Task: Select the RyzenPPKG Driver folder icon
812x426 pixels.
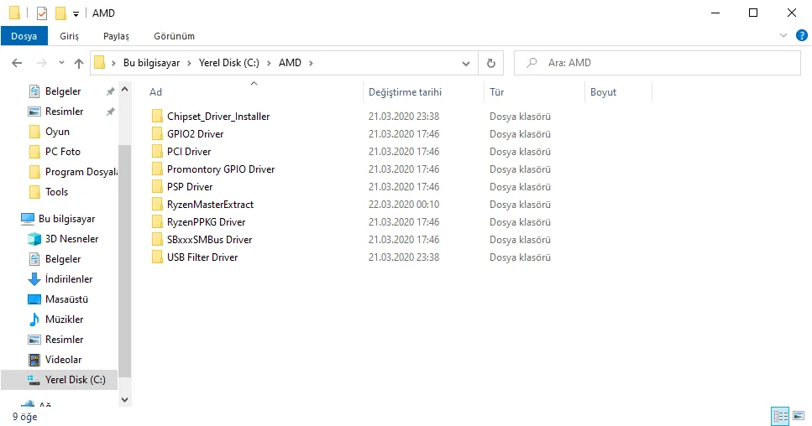Action: point(157,221)
